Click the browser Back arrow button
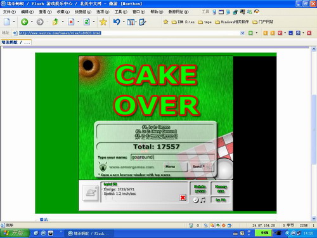The image size is (317, 238). 25,22
